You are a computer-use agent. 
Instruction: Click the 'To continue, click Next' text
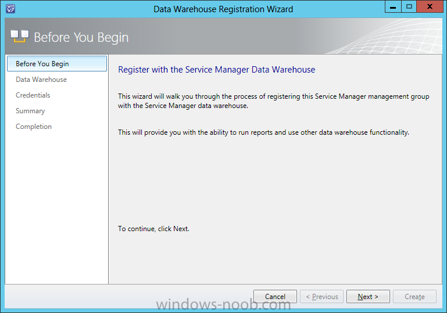153,229
